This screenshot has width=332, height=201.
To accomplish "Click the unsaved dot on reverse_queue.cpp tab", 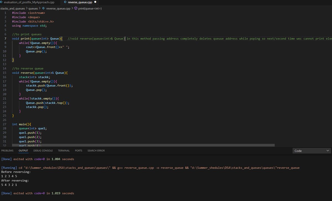I will point(95,2).
